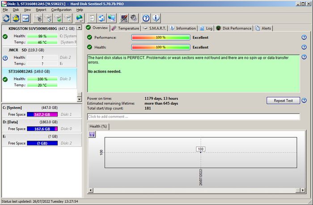The height and width of the screenshot is (205, 313).
Task: Click the C: free space 347.2 GB bar
Action: click(42, 114)
